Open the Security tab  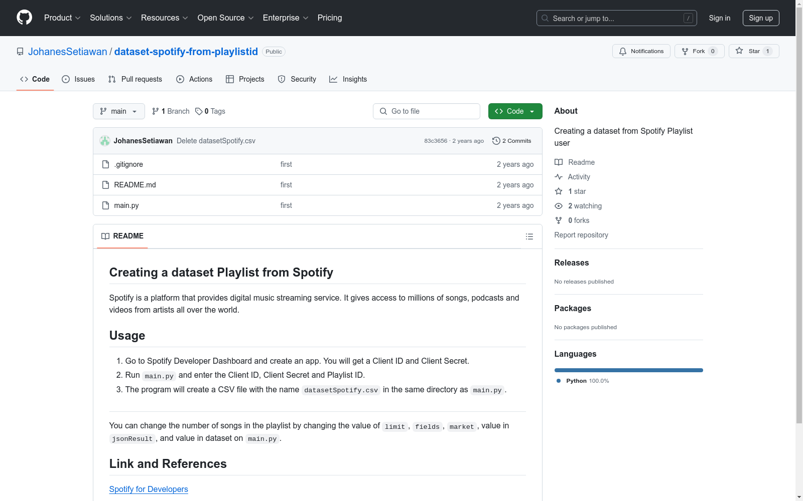(297, 79)
